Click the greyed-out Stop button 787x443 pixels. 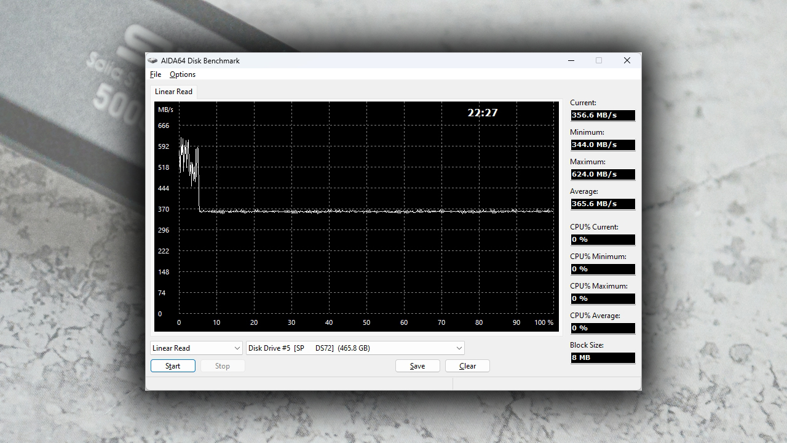(223, 366)
